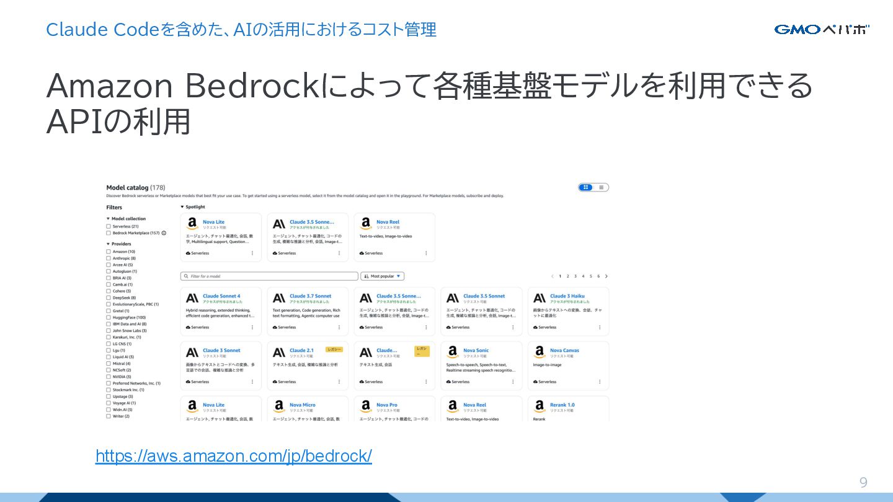Click Anthropic logo on Claude 2.1 card
893x502 pixels.
pos(279,353)
